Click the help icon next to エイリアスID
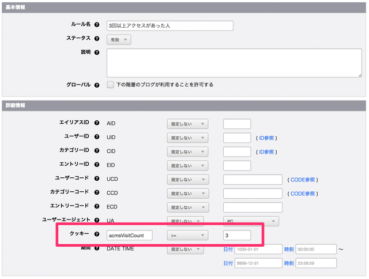Image resolution: width=369 pixels, height=279 pixels. coord(96,124)
